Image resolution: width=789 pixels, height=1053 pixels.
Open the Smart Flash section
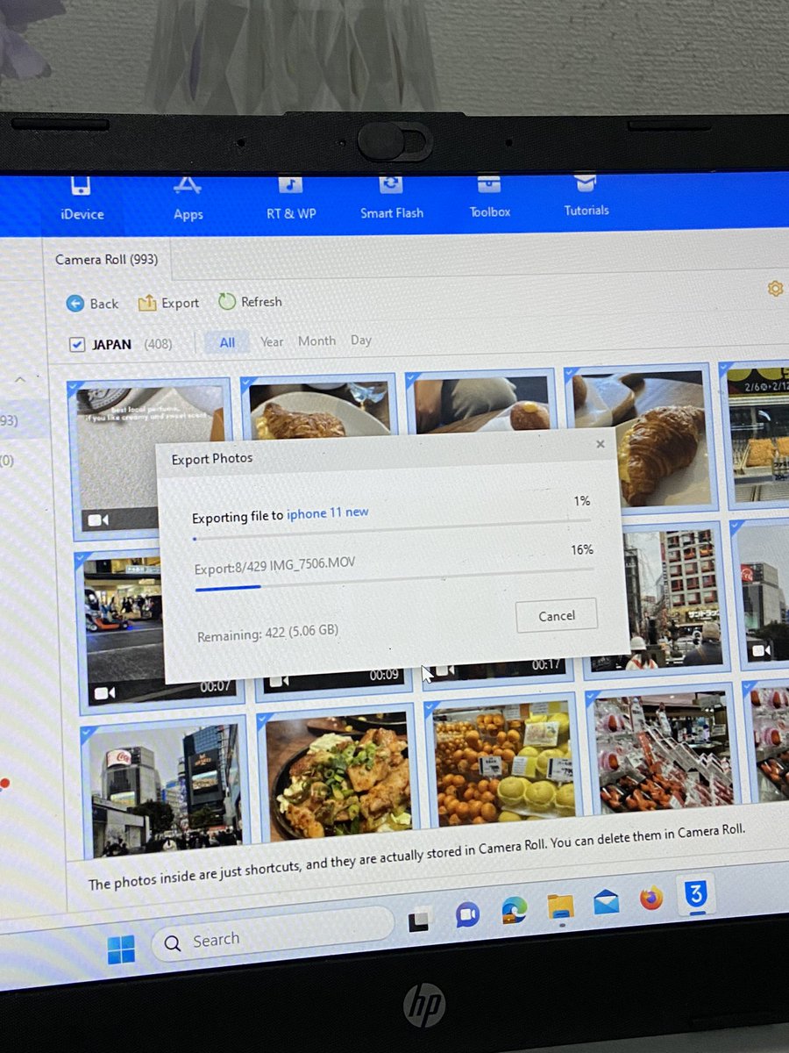(391, 197)
